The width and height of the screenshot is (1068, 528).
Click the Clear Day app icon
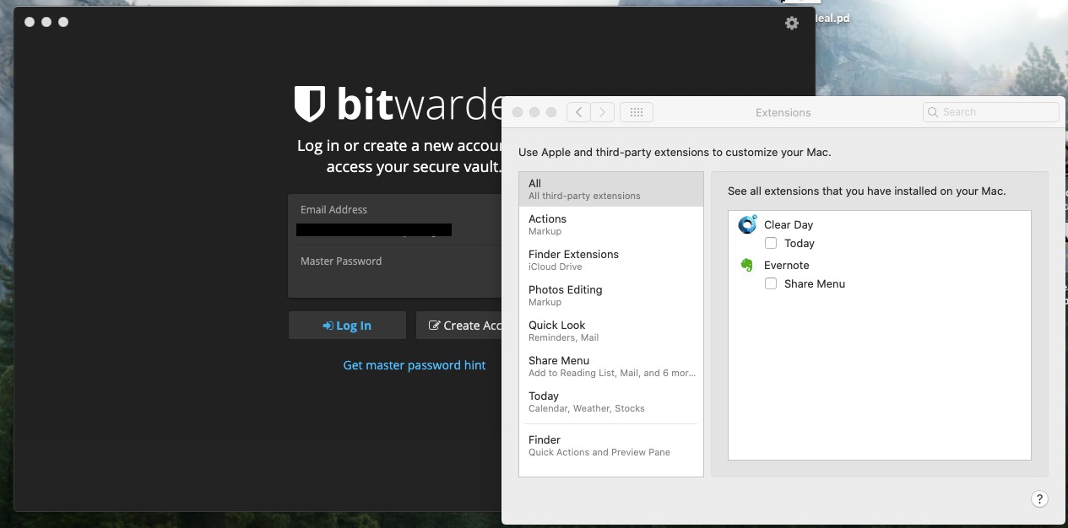click(x=746, y=224)
